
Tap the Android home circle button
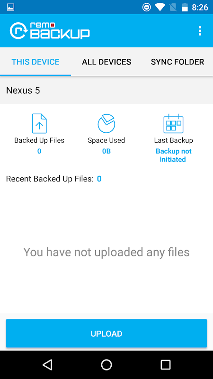106,364
